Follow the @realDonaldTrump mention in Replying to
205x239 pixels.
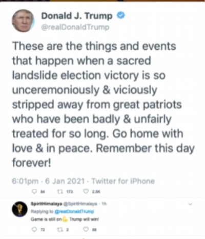[x=74, y=211]
